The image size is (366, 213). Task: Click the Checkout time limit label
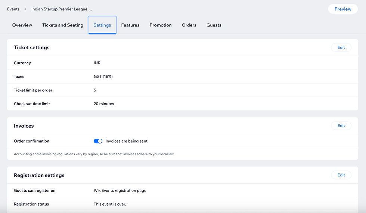(x=32, y=104)
